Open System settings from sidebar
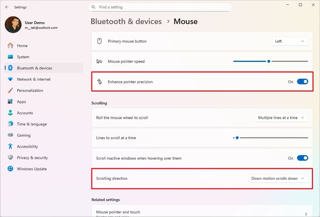Image resolution: width=320 pixels, height=217 pixels. (x=22, y=57)
